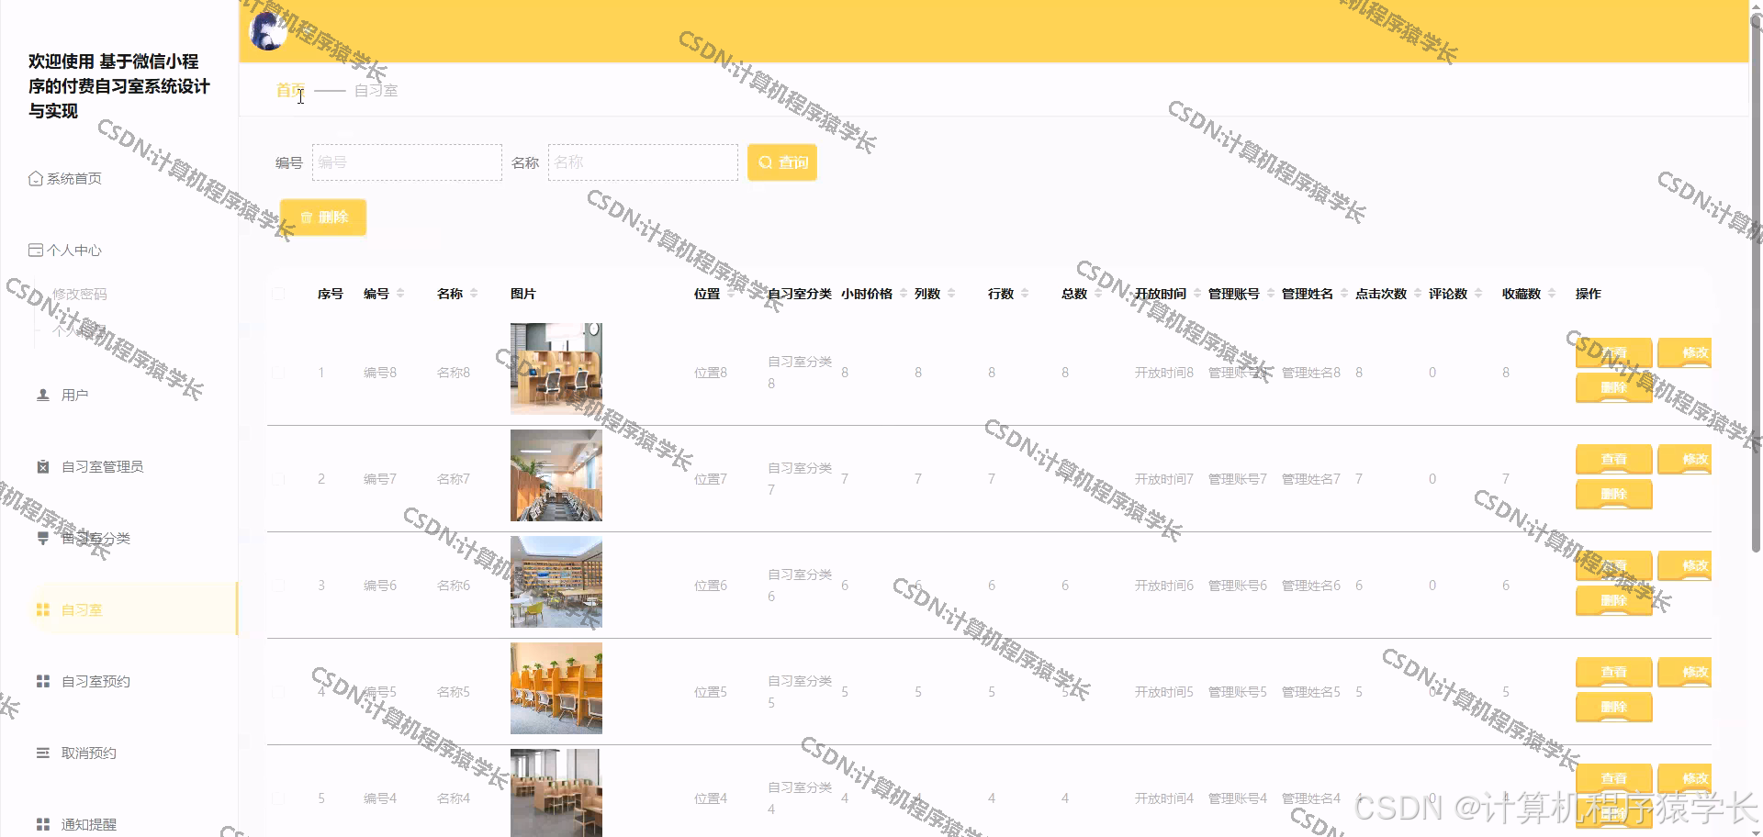This screenshot has height=837, width=1763.
Task: Click 修改 button for row 编号8
Action: click(x=1685, y=352)
